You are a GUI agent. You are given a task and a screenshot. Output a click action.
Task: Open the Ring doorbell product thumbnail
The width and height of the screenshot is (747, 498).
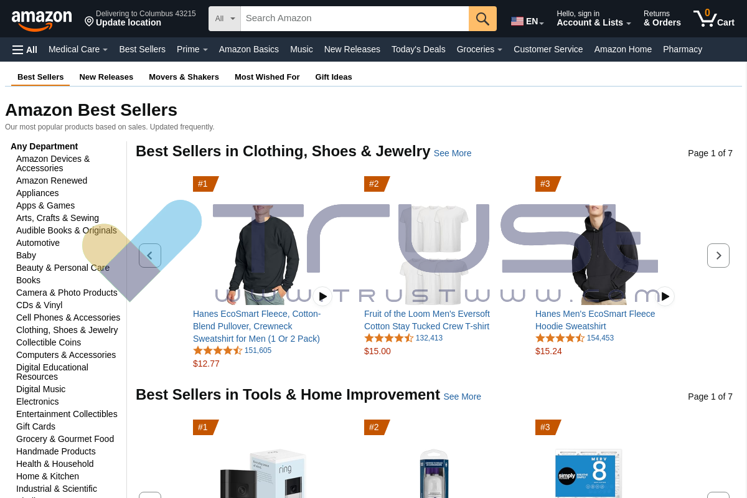click(x=263, y=473)
